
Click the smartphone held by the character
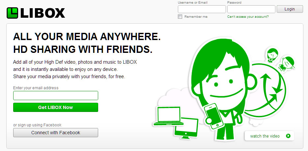(x=213, y=116)
